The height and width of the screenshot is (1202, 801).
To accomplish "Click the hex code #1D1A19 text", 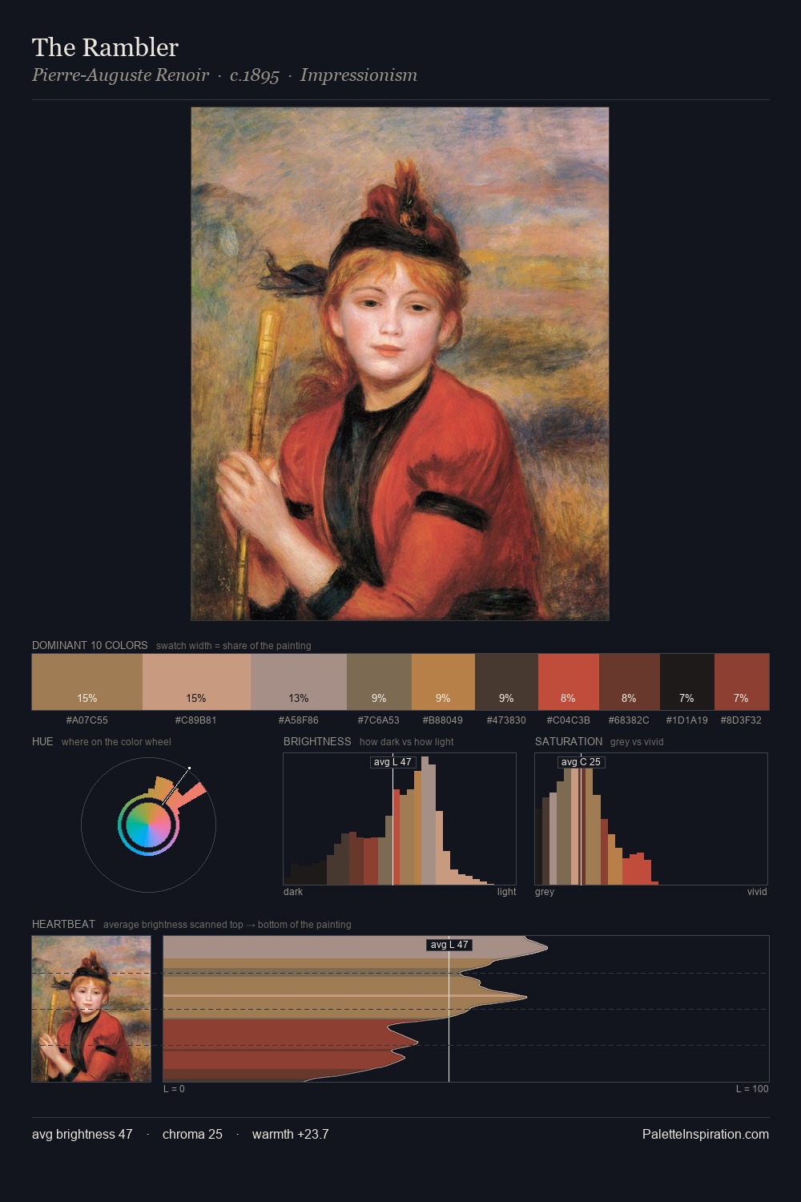I will point(687,720).
